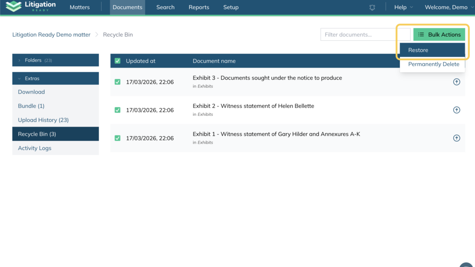Screen dimensions: 475x267
Task: Choose Permanently Delete from the menu
Action: [433, 64]
